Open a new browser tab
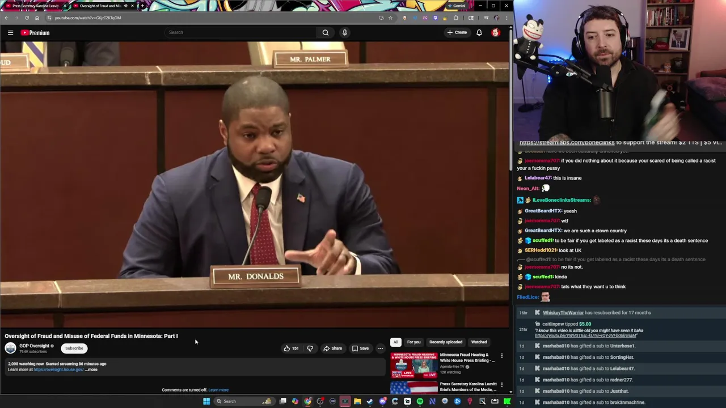The height and width of the screenshot is (408, 726). [142, 6]
